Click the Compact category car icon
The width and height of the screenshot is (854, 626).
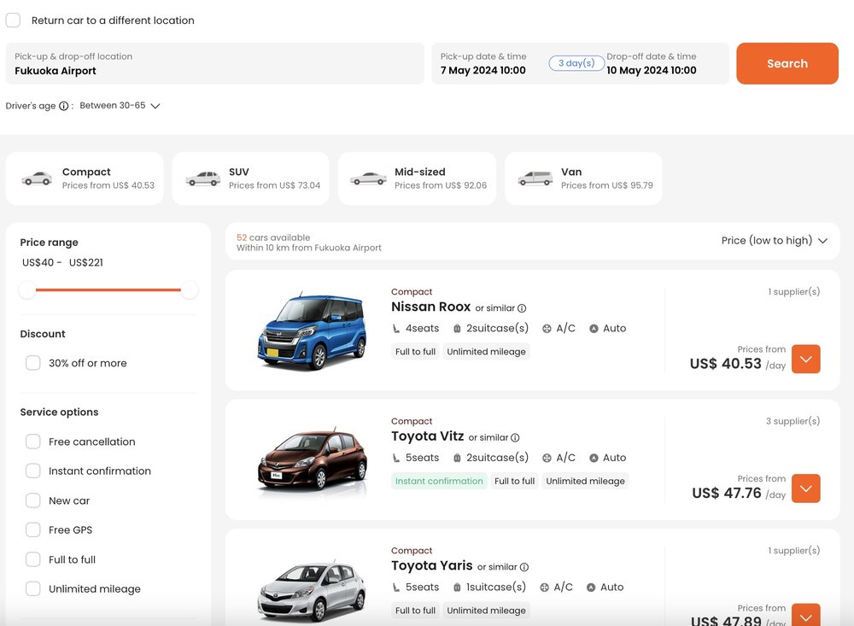[37, 178]
